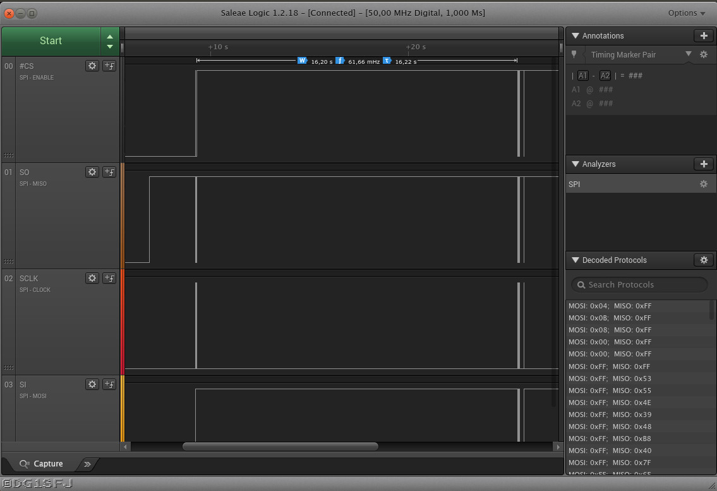Open the Options menu
Image resolution: width=717 pixels, height=491 pixels.
coord(686,13)
